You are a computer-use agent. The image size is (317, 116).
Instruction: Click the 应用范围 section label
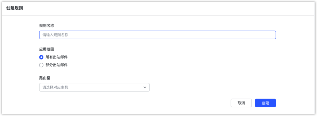point(46,49)
